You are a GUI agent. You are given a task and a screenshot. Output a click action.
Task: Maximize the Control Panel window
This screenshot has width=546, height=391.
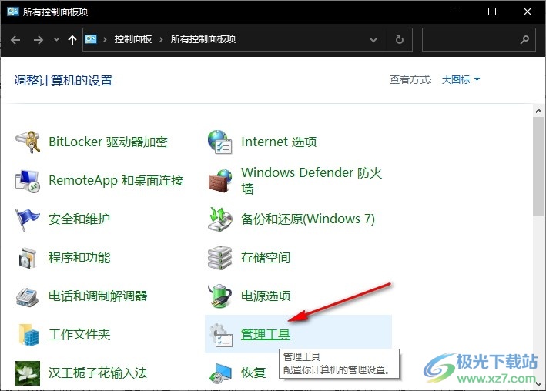pos(492,12)
